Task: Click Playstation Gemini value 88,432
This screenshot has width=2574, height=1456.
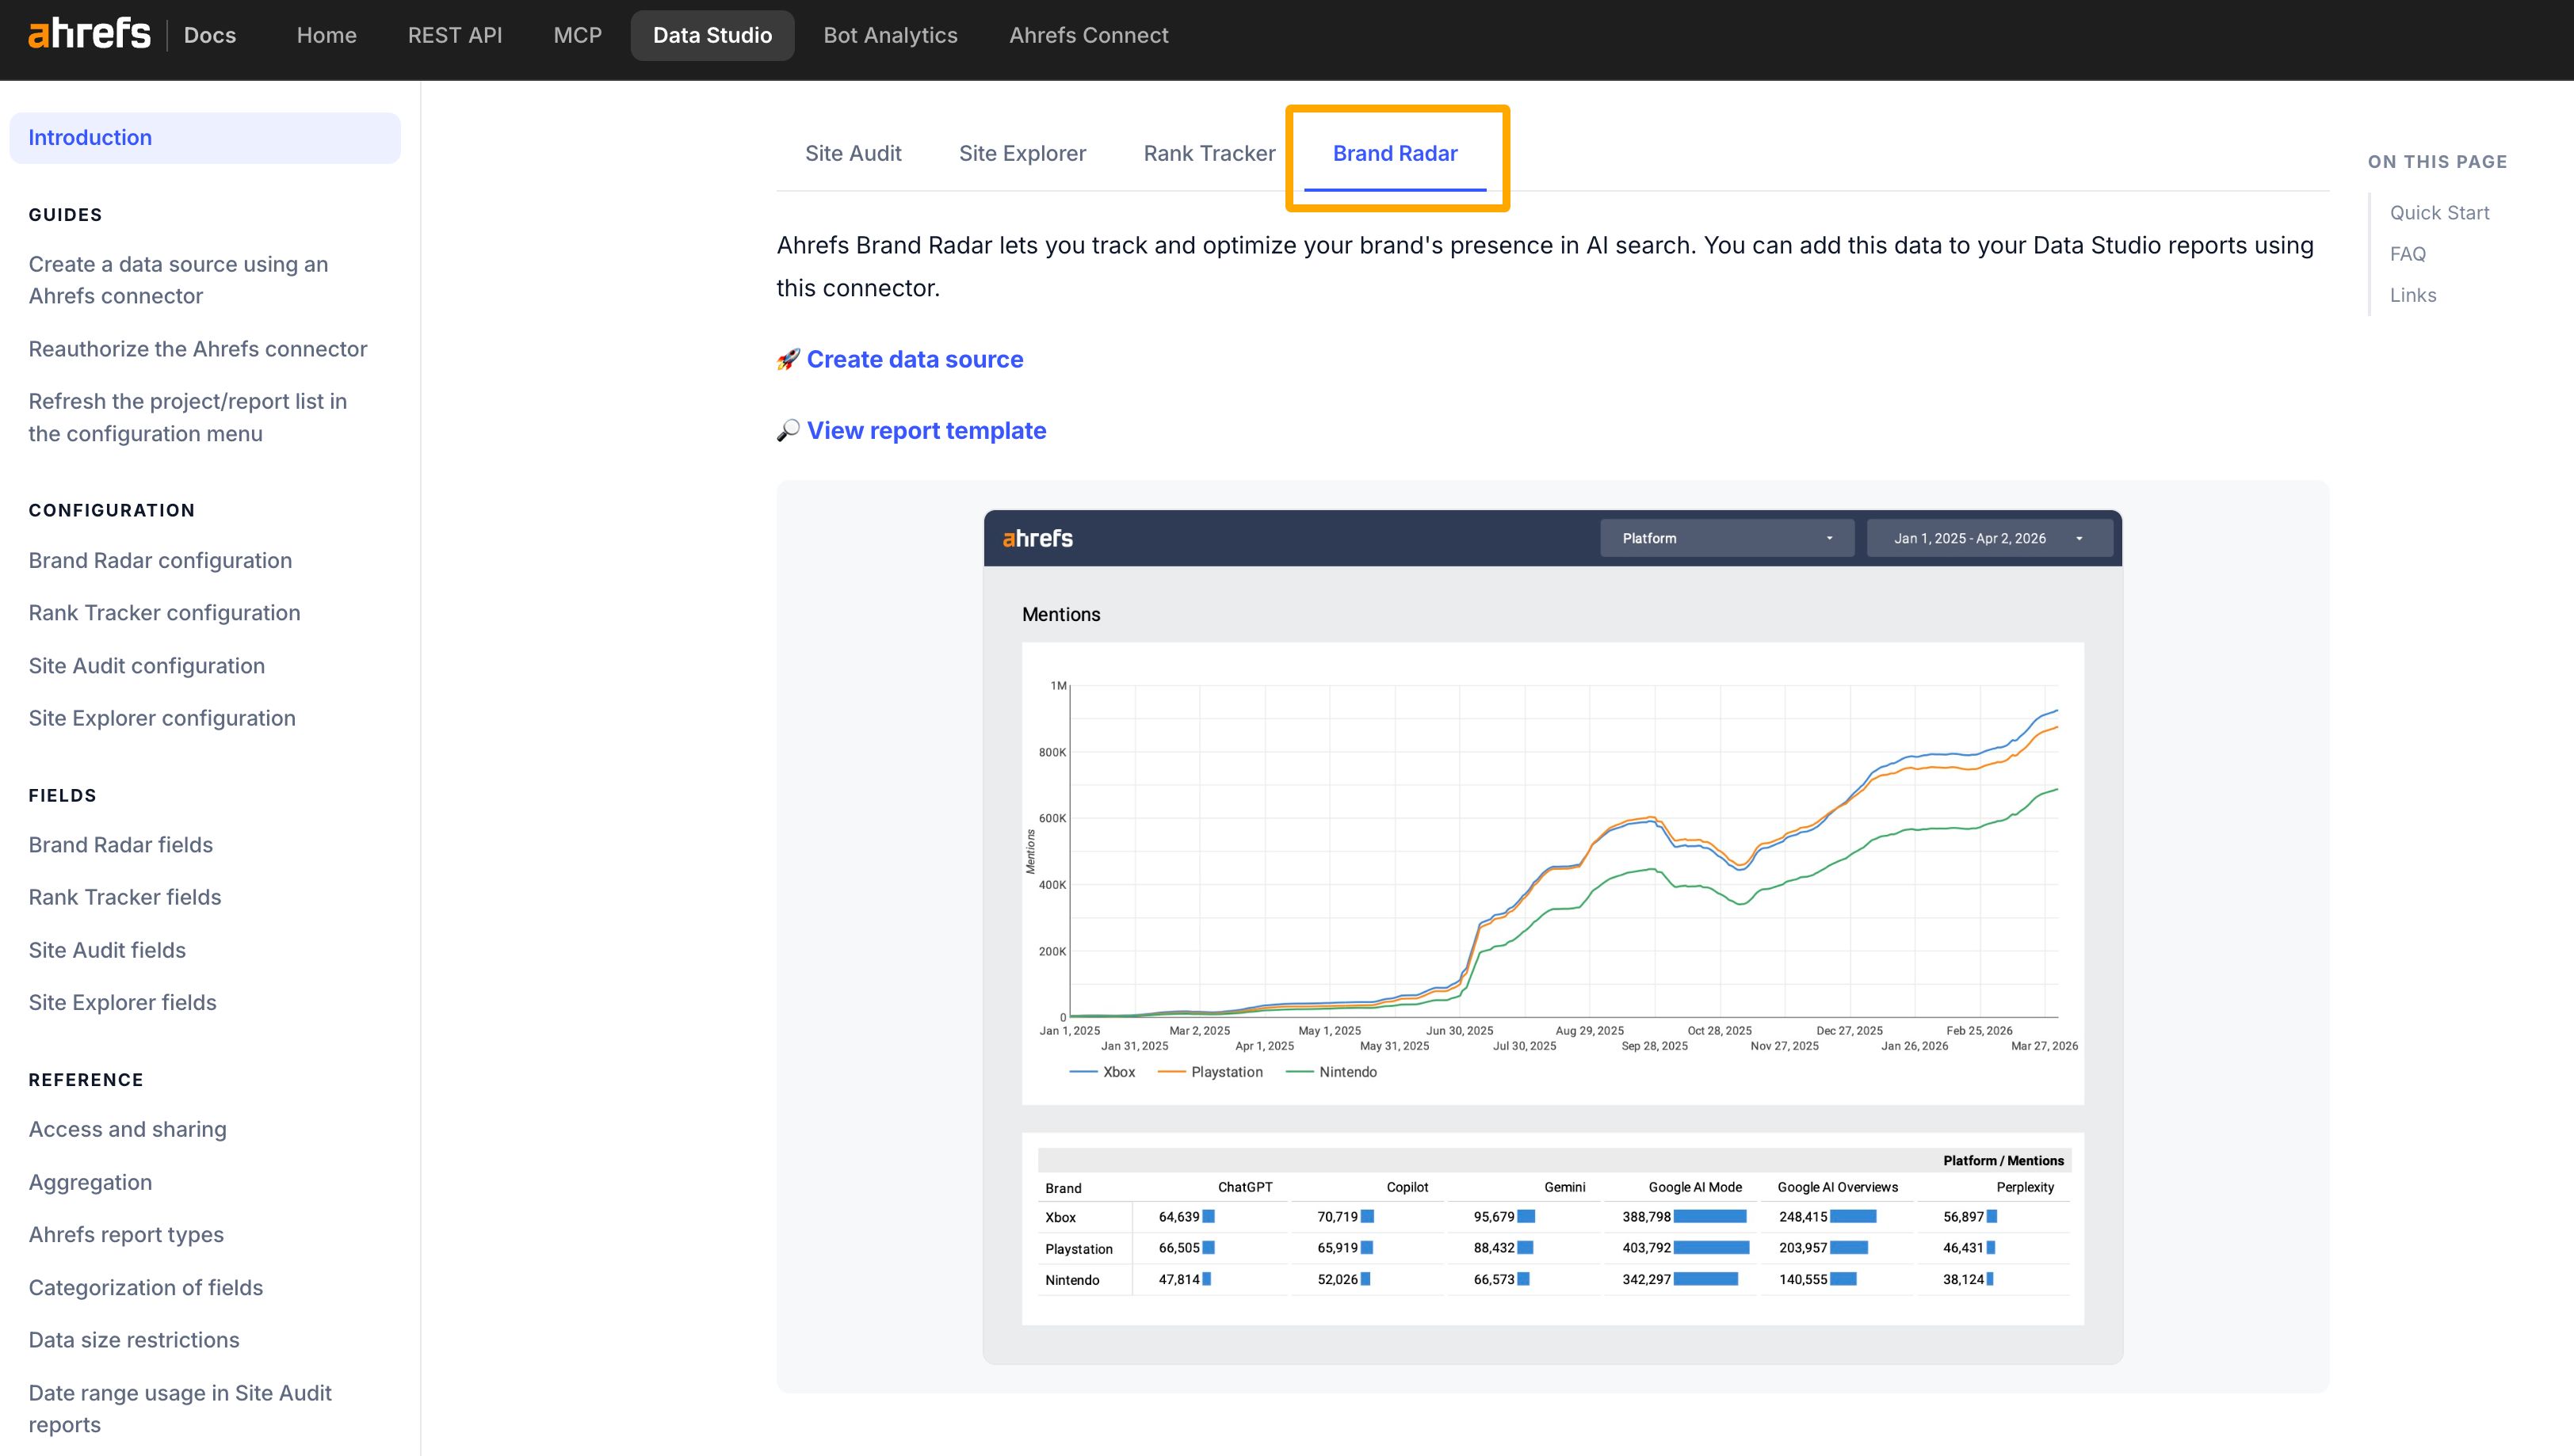Action: point(1494,1248)
